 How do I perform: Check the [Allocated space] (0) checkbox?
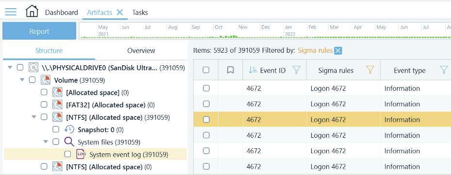44,92
